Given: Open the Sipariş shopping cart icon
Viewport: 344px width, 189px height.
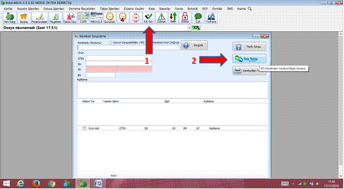Looking at the screenshot, I should [24, 18].
